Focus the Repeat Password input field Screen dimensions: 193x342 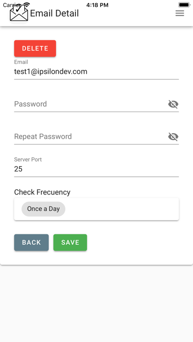(91, 137)
